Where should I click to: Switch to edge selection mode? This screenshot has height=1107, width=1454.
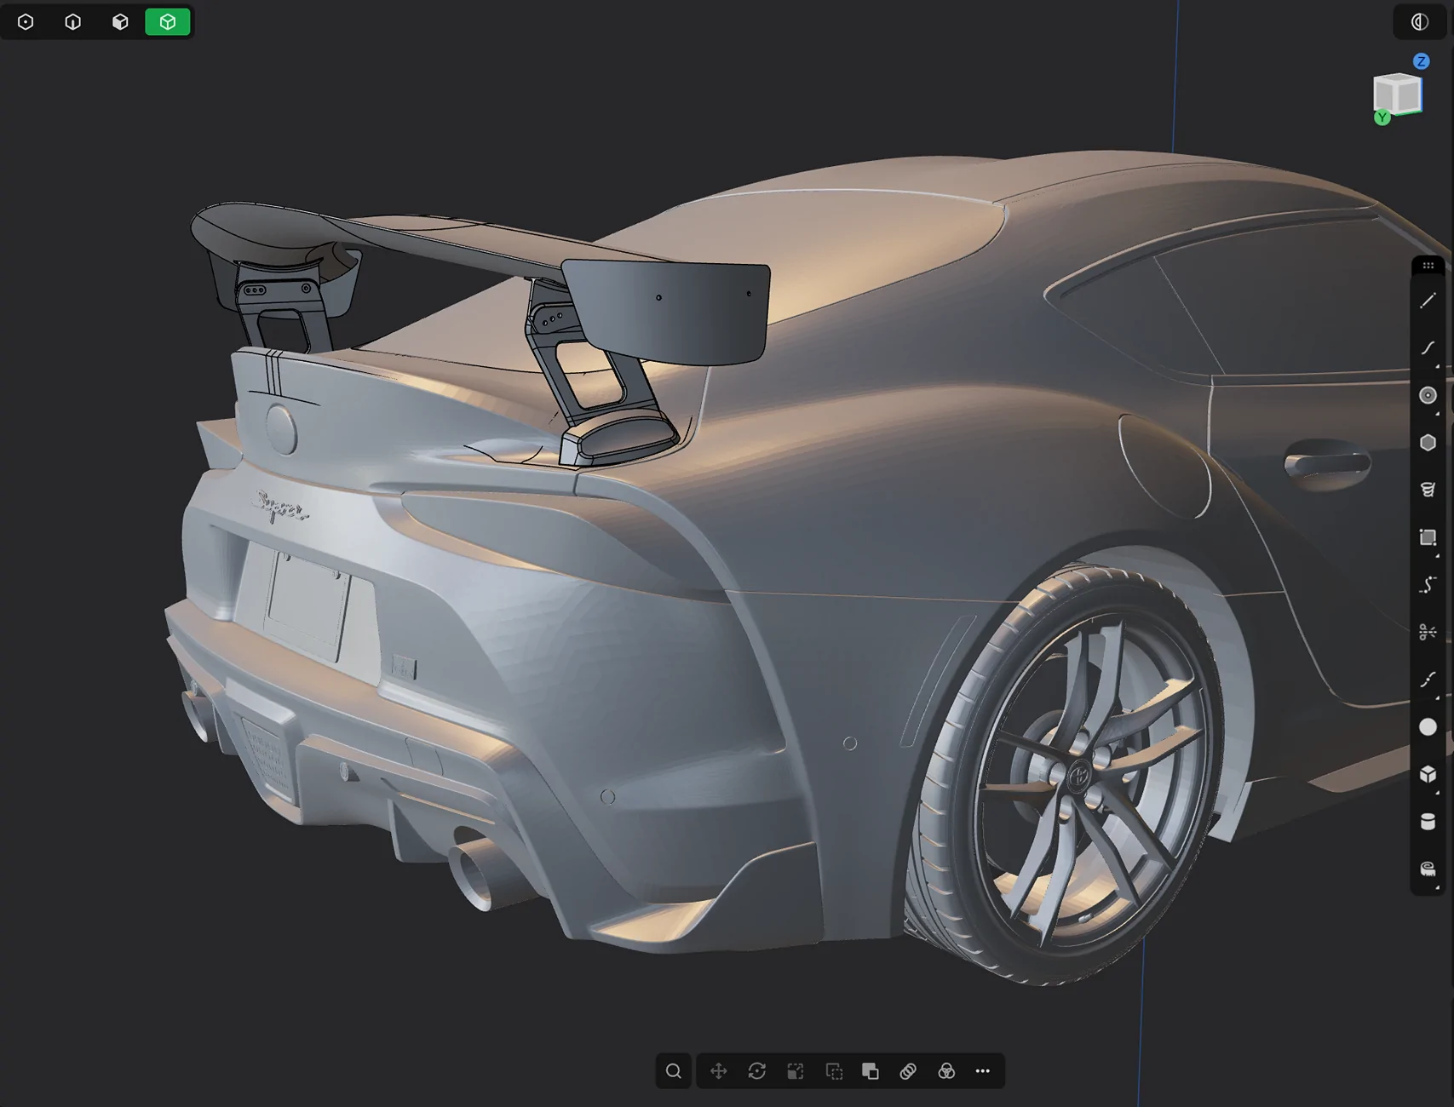tap(73, 22)
